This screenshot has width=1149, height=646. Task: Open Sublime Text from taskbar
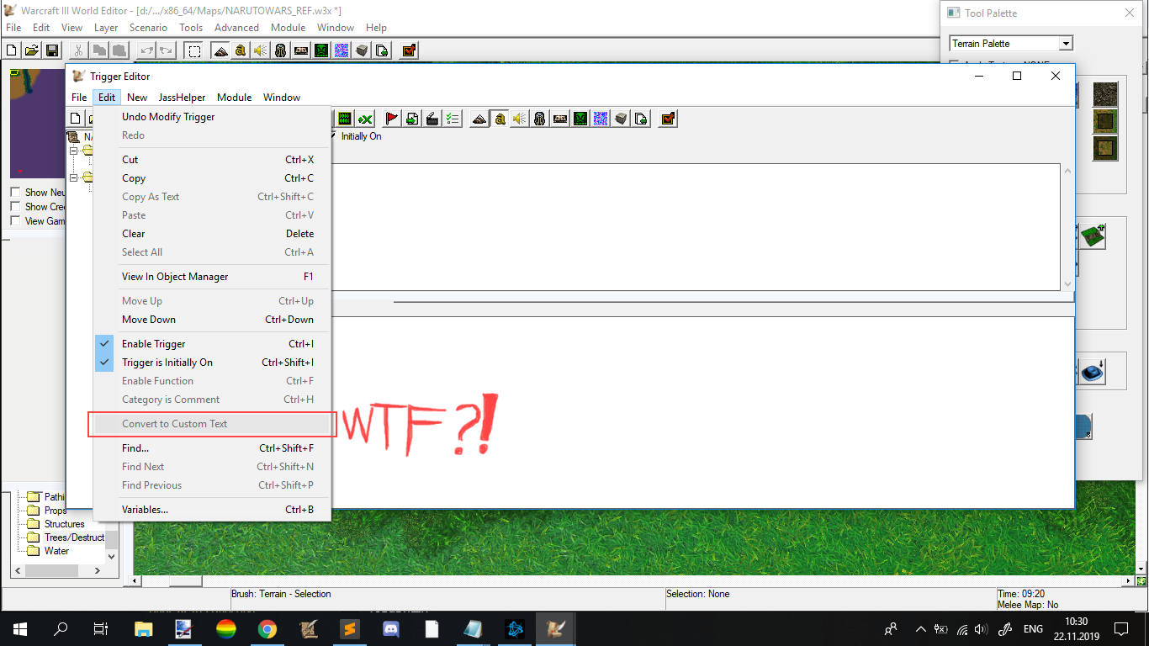tap(350, 628)
